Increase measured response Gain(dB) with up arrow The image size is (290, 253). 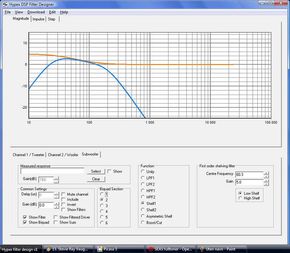coord(56,178)
